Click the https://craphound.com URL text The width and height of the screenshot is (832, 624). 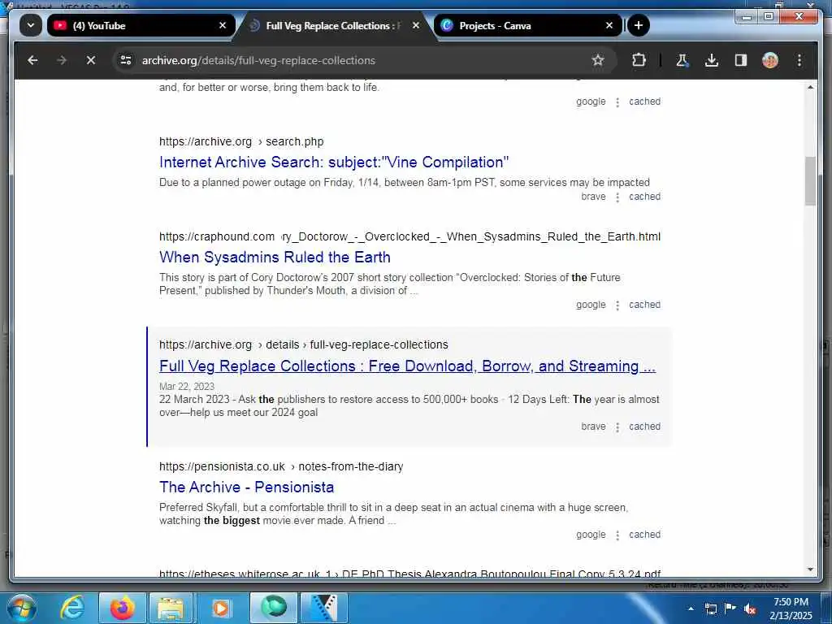click(216, 236)
